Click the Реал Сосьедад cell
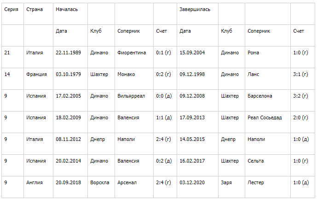317x199 pixels. (x=265, y=117)
